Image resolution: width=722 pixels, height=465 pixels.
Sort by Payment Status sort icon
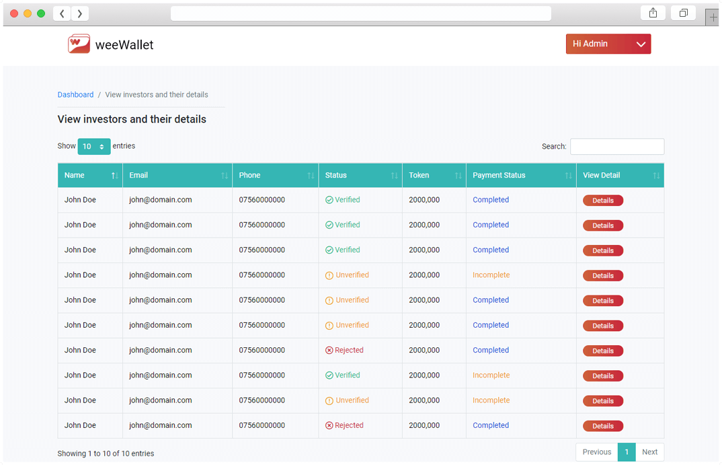coord(568,176)
